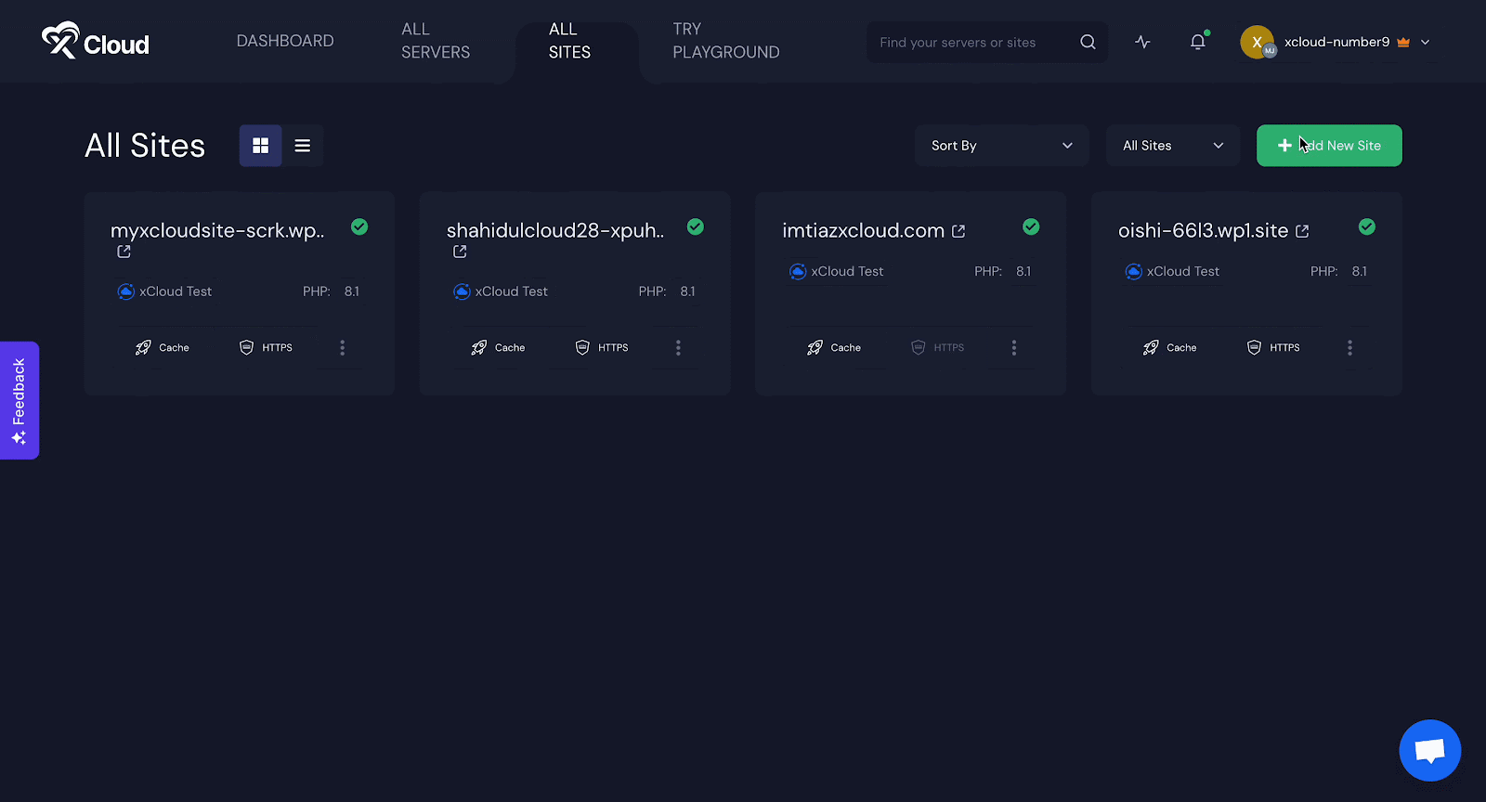Open the Sort By dropdown
1486x802 pixels.
tap(1001, 146)
